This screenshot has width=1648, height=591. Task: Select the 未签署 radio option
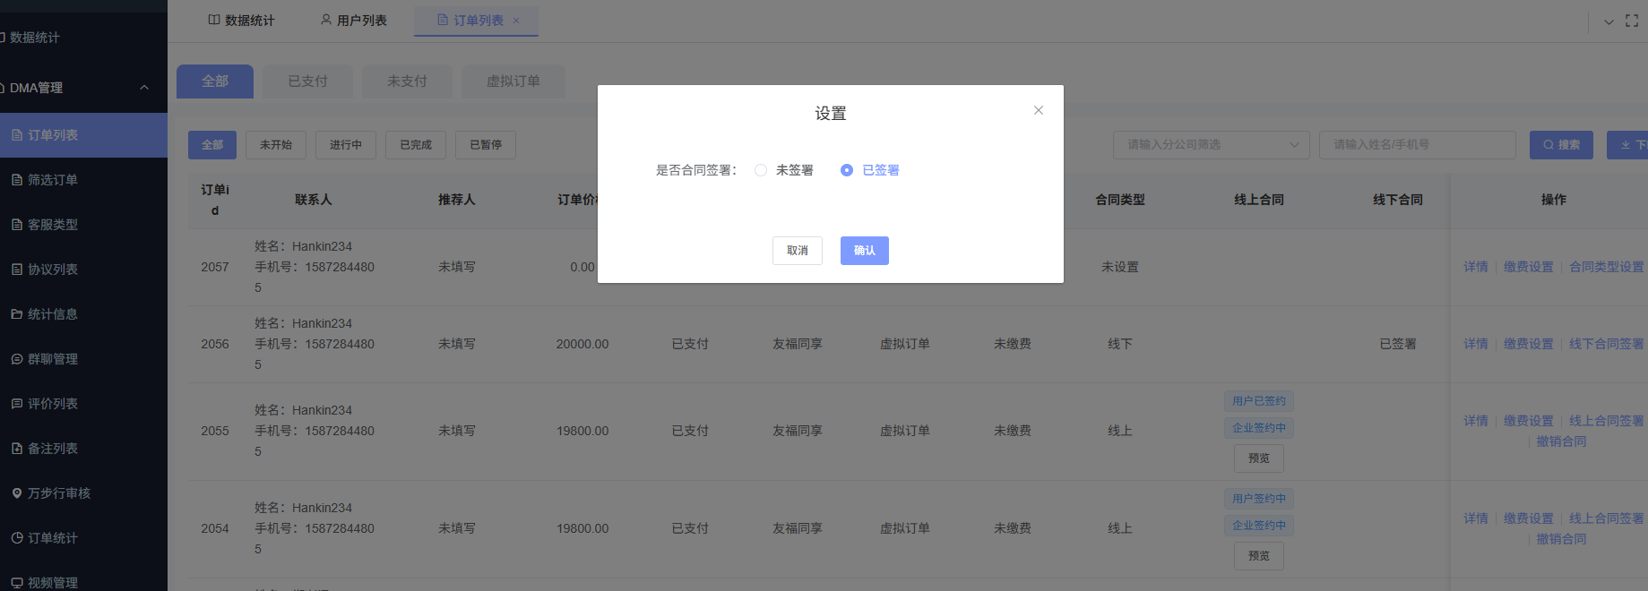[x=761, y=170]
